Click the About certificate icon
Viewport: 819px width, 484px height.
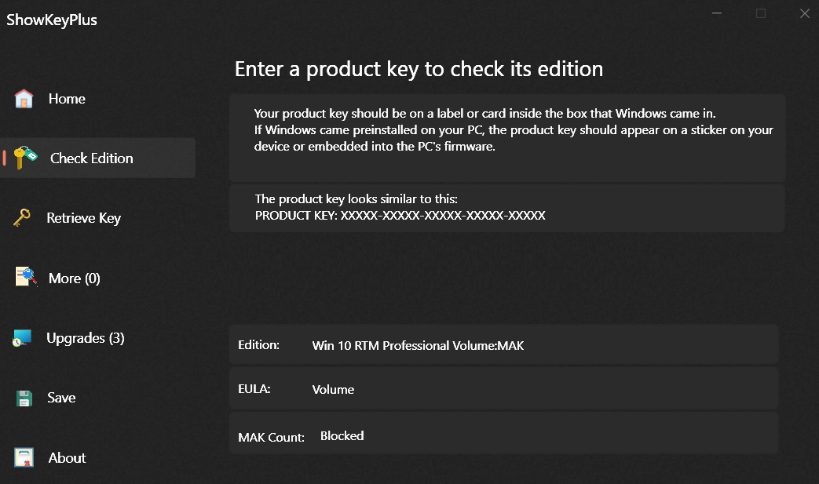(x=24, y=457)
